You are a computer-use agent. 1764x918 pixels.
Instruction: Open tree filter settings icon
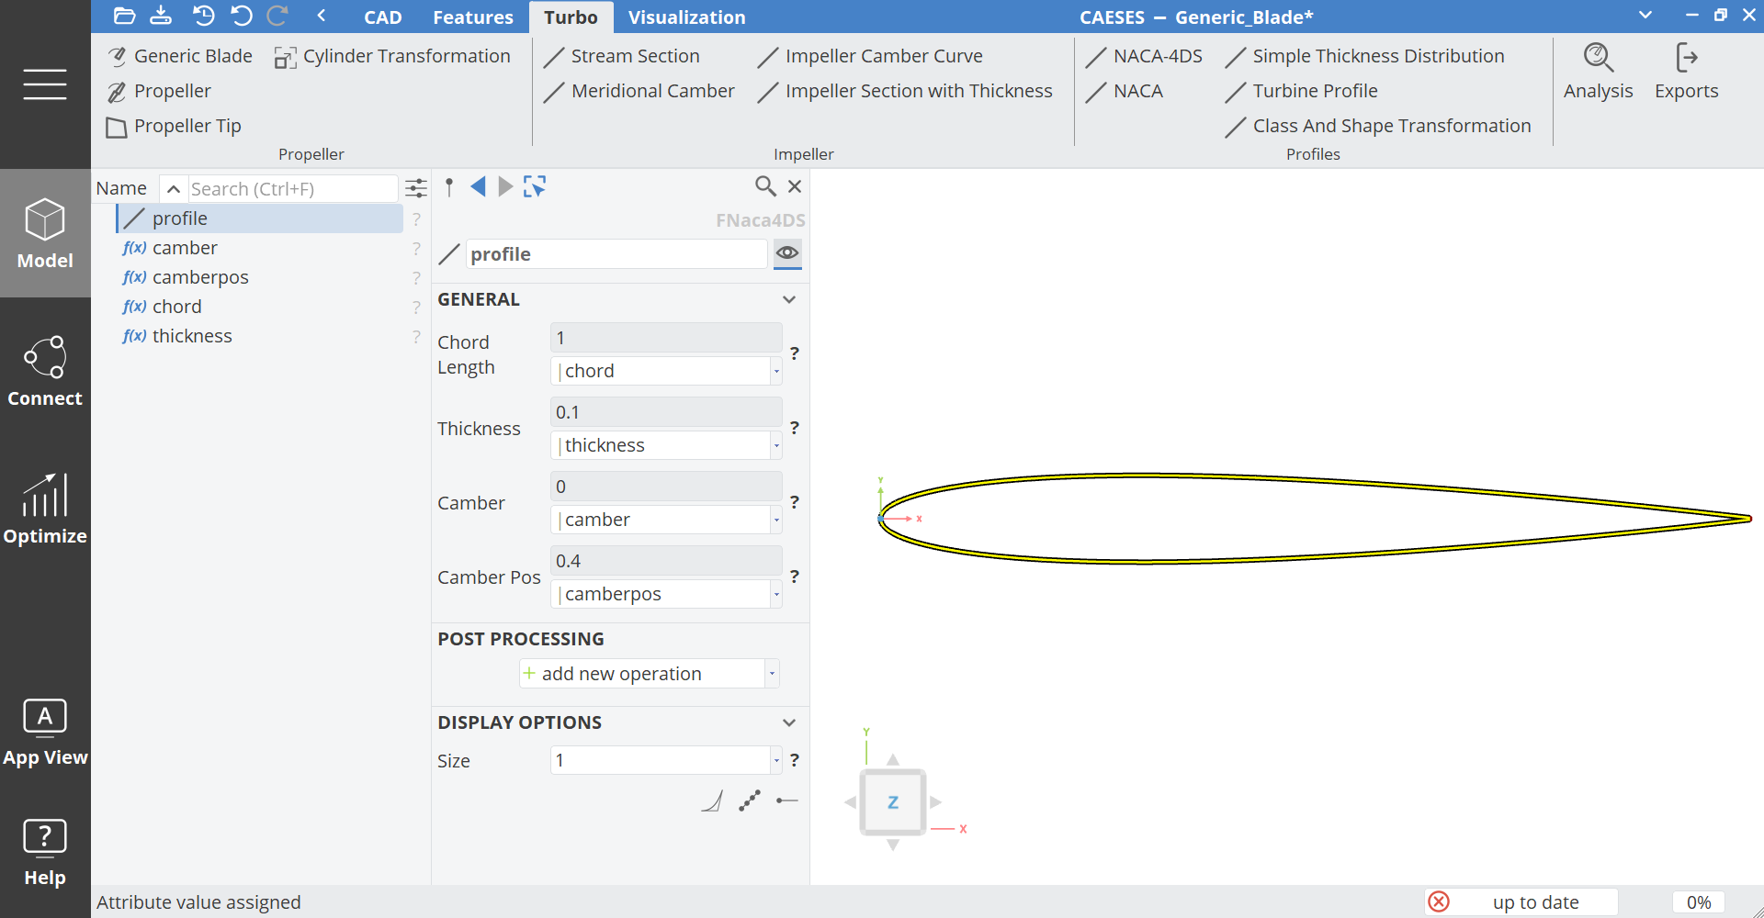[x=416, y=188]
